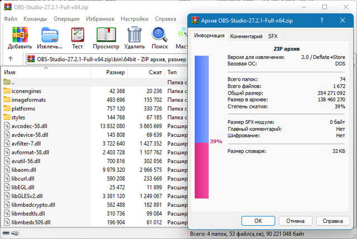
Task: Open the Справка menu
Action: coord(165,19)
